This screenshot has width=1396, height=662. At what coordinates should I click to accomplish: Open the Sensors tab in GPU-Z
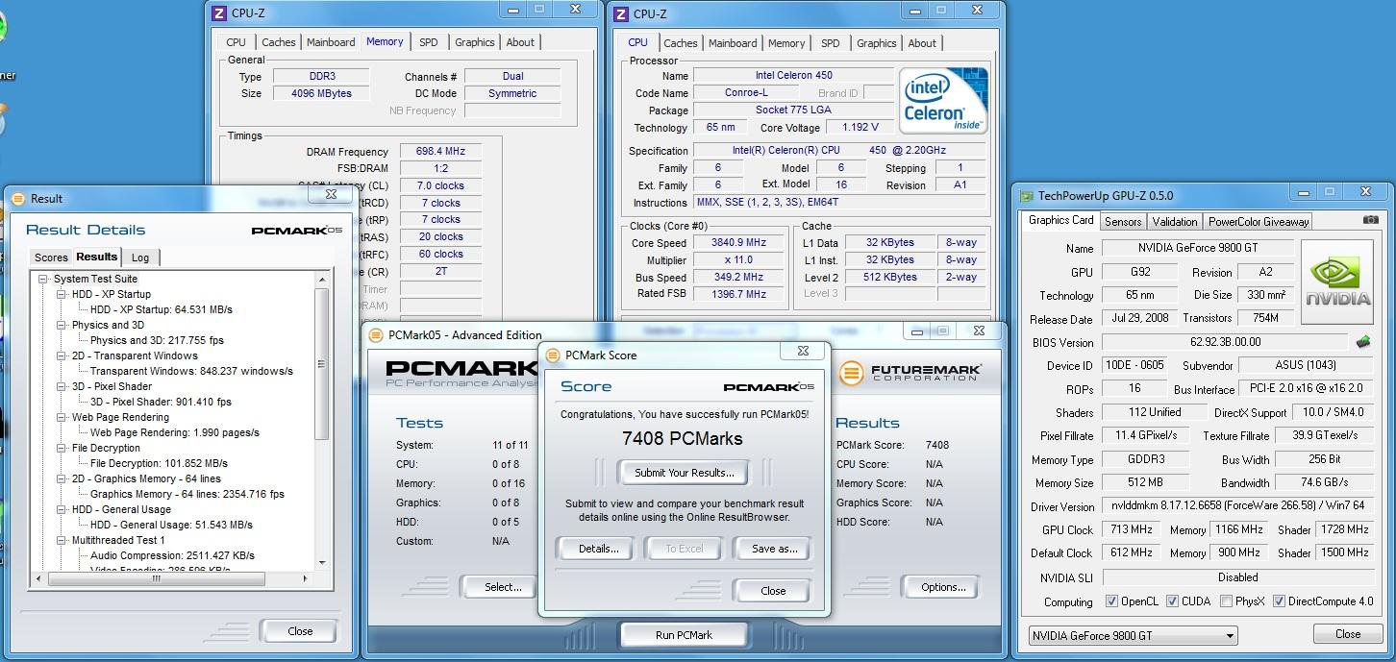tap(1122, 221)
